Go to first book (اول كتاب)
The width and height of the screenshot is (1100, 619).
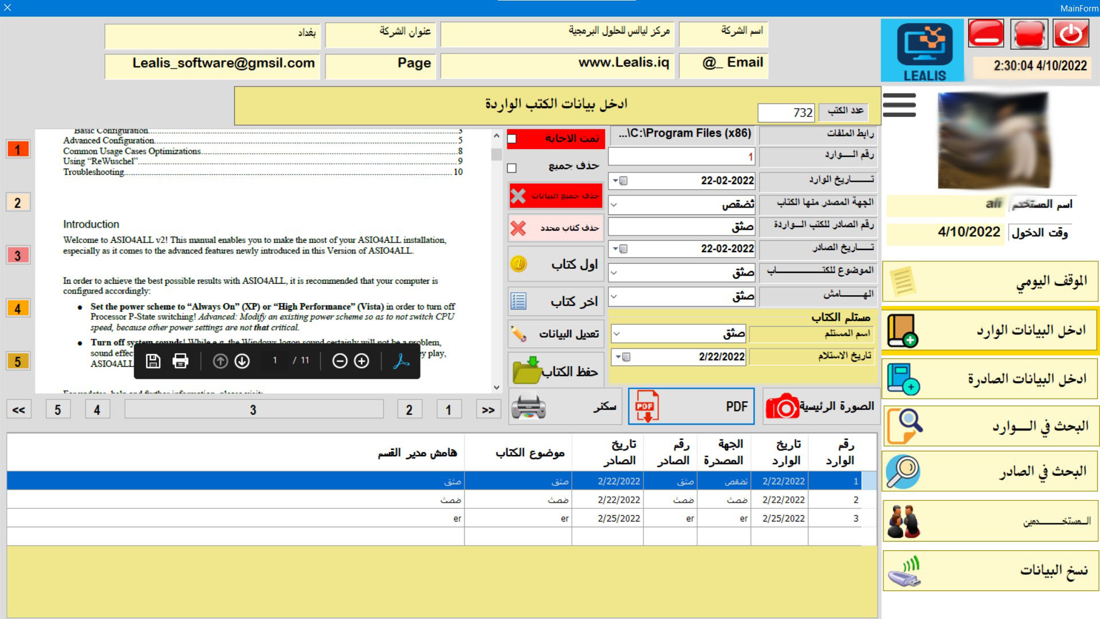click(556, 264)
